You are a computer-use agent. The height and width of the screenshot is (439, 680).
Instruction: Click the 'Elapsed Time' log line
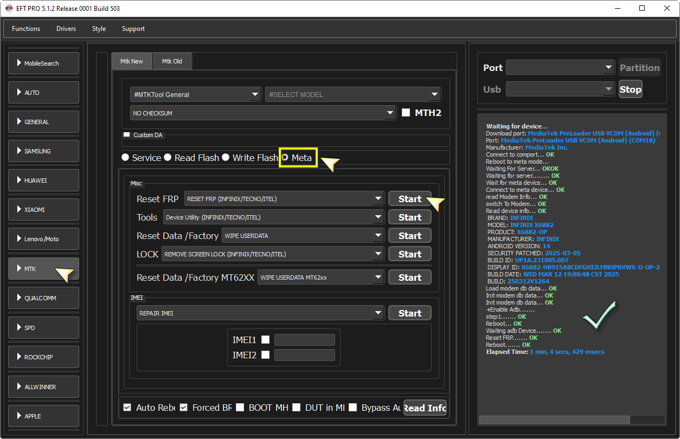[545, 352]
